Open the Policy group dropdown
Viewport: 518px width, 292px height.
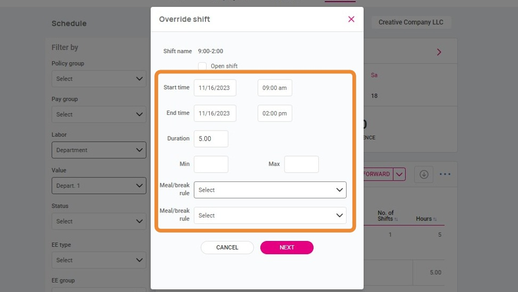[x=99, y=79]
